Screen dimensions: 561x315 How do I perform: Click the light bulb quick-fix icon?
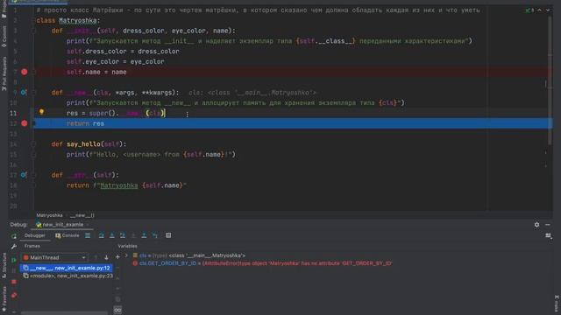click(41, 112)
